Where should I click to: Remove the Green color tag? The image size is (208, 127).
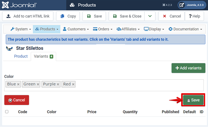[38, 84]
